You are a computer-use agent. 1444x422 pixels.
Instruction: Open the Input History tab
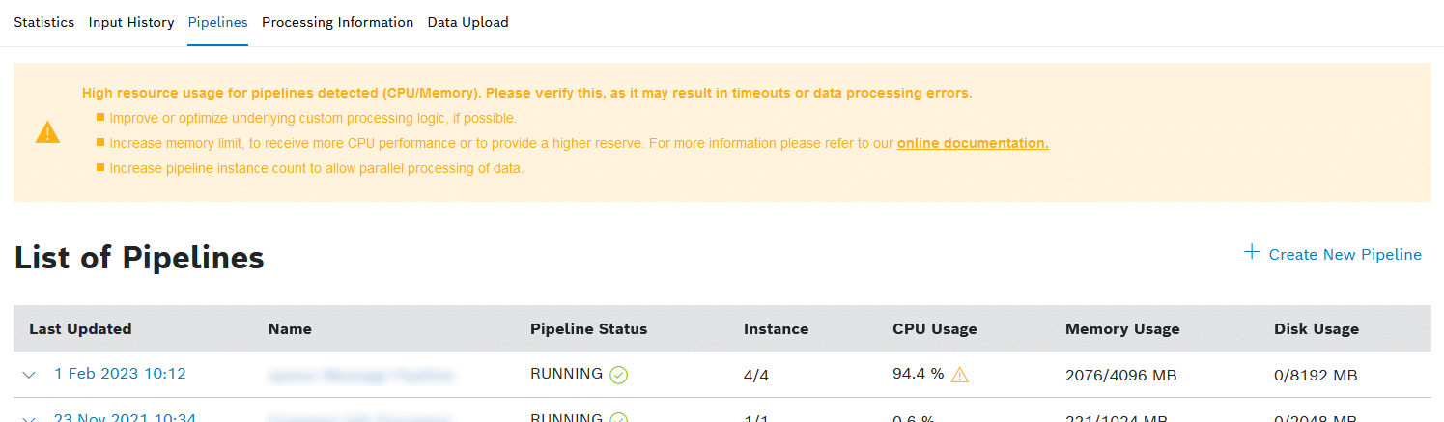[131, 22]
